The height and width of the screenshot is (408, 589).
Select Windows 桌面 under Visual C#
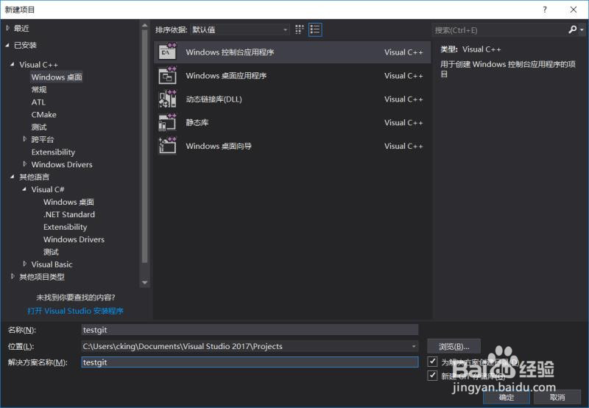pos(68,202)
